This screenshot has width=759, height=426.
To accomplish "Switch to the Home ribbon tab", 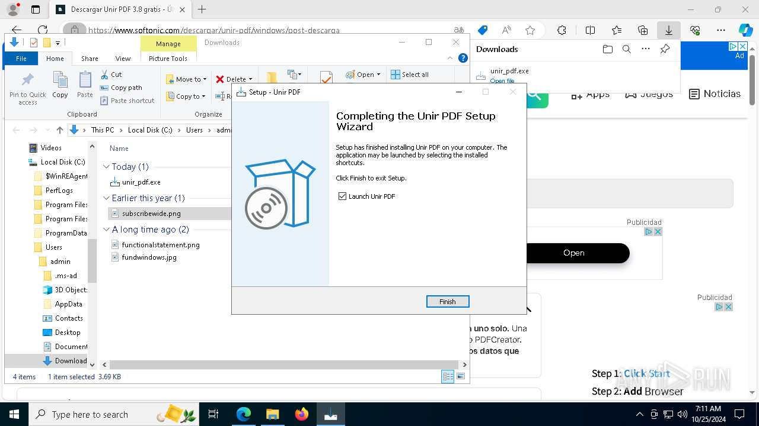I will point(55,59).
